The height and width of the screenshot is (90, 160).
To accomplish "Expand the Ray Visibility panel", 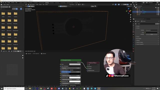I will tap(139, 39).
